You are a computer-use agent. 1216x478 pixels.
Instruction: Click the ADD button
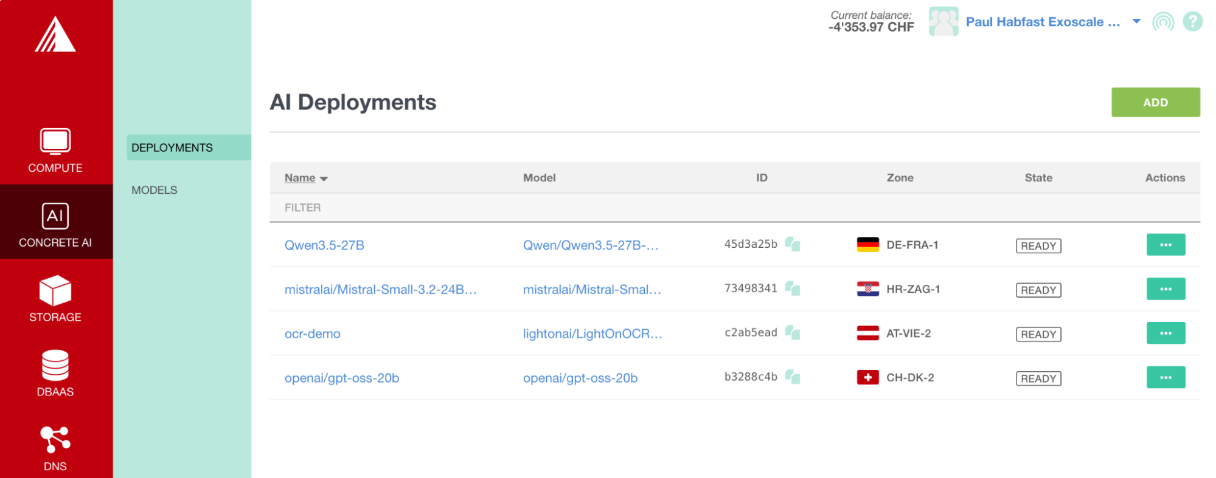click(1155, 103)
